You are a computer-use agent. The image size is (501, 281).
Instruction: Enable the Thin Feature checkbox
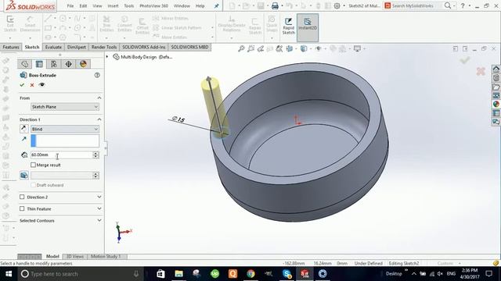click(22, 209)
